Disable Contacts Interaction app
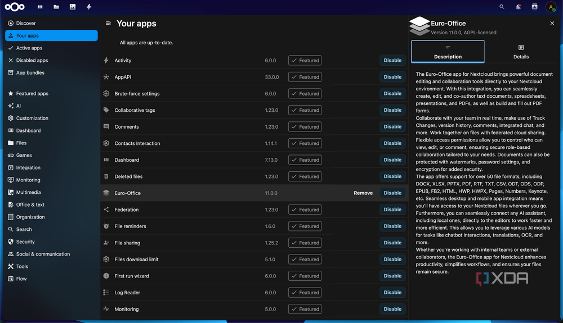 pos(392,143)
